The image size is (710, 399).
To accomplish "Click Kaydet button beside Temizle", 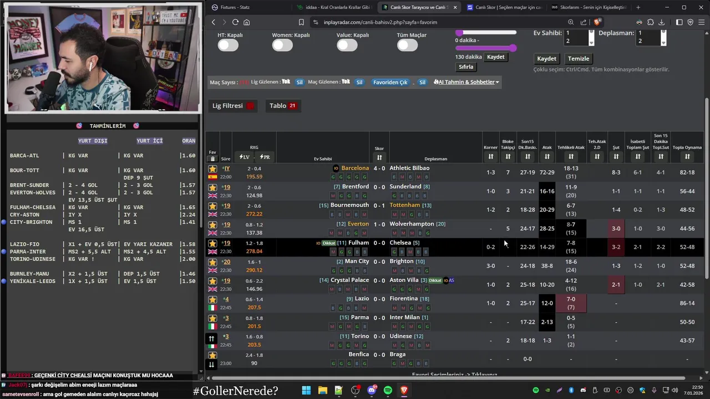I will [x=546, y=59].
